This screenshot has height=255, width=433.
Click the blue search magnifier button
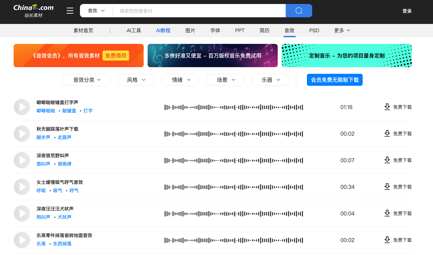(x=299, y=11)
